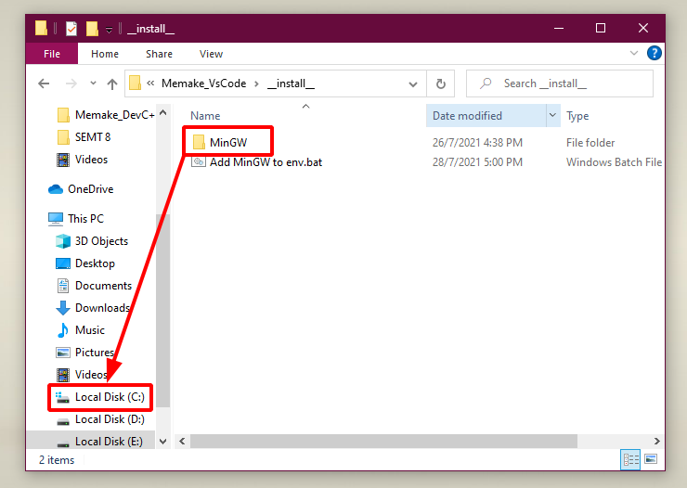The height and width of the screenshot is (488, 687).
Task: Sort by the Type column header
Action: (577, 116)
